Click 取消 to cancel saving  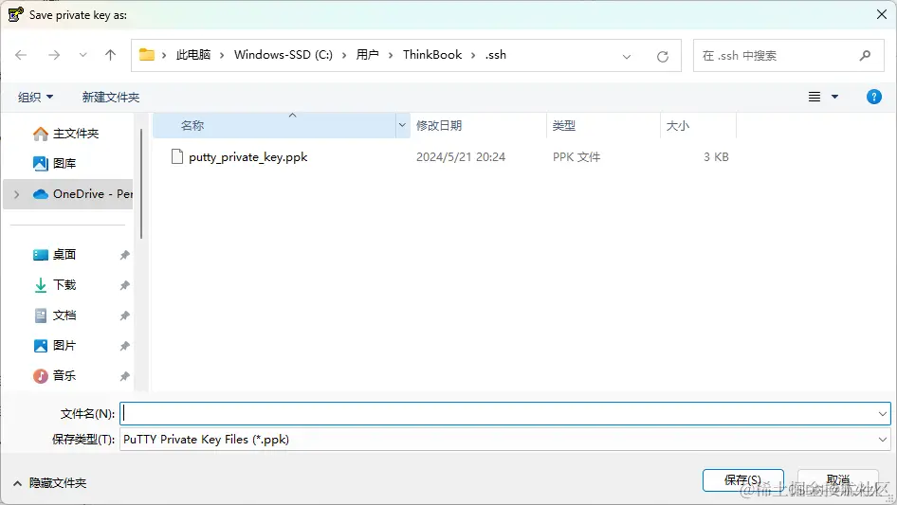(837, 479)
